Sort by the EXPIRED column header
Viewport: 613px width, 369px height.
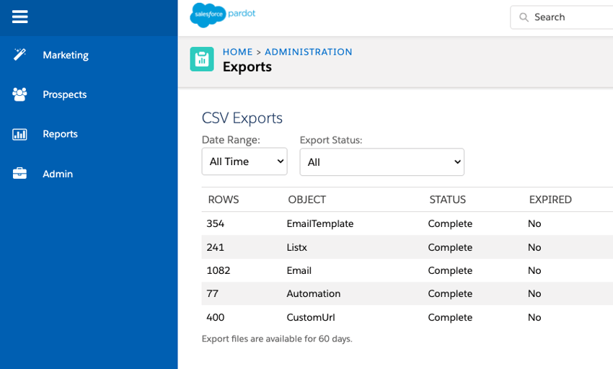pyautogui.click(x=550, y=200)
